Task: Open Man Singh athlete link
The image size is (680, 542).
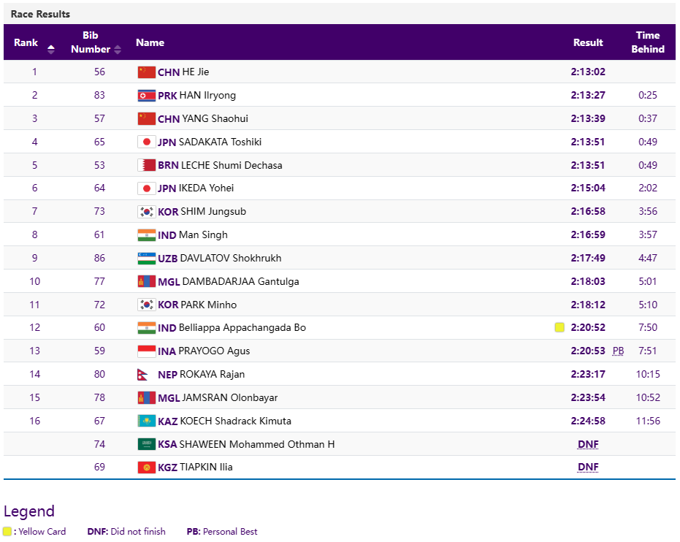Action: coord(203,235)
